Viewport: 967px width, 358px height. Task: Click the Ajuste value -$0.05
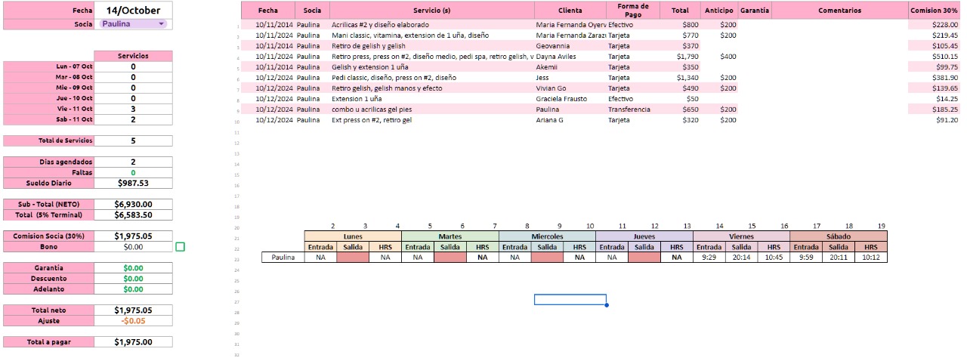(x=133, y=321)
